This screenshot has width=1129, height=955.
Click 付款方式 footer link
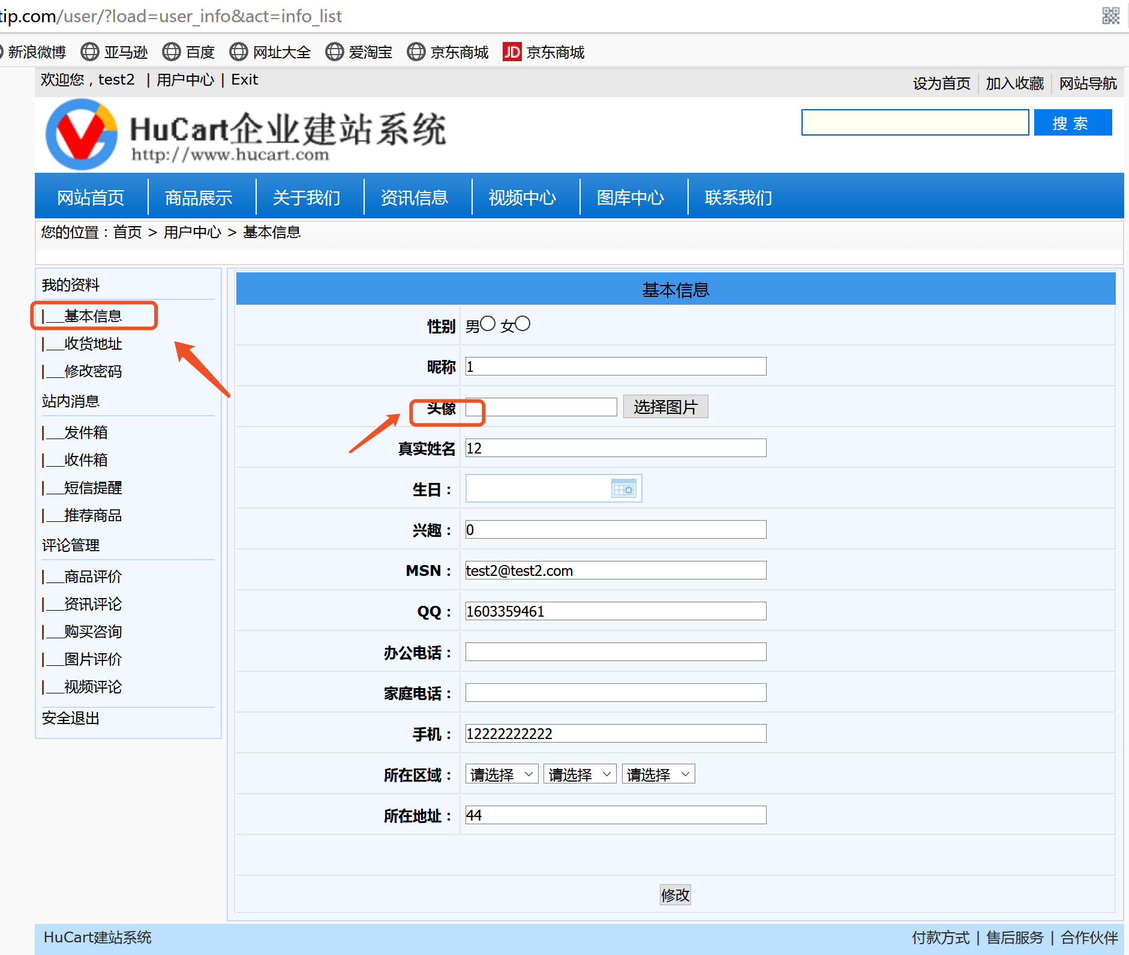[941, 938]
